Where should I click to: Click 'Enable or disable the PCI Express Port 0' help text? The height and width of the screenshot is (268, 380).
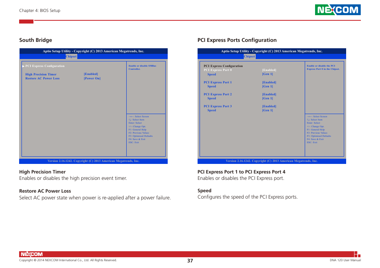pyautogui.click(x=323, y=67)
